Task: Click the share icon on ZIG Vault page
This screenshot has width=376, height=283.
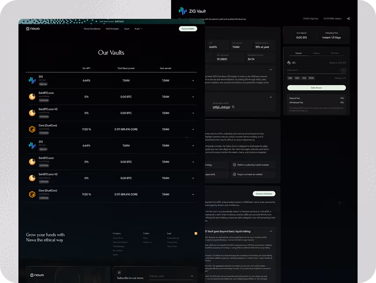Action: (x=348, y=19)
